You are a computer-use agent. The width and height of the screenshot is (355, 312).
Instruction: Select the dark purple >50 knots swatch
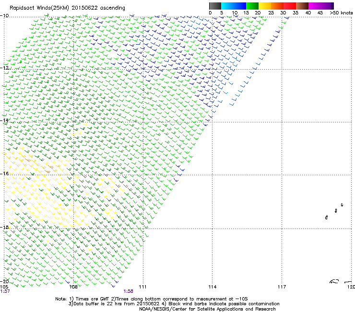(332, 6)
